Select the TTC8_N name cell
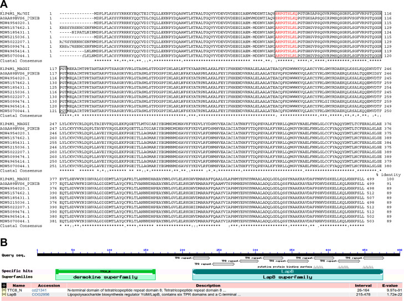 pos(15,290)
